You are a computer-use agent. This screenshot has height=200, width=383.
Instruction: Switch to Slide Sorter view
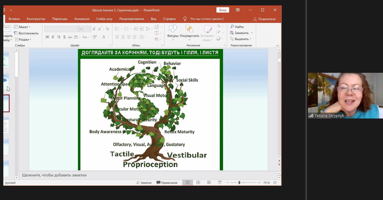point(198,183)
